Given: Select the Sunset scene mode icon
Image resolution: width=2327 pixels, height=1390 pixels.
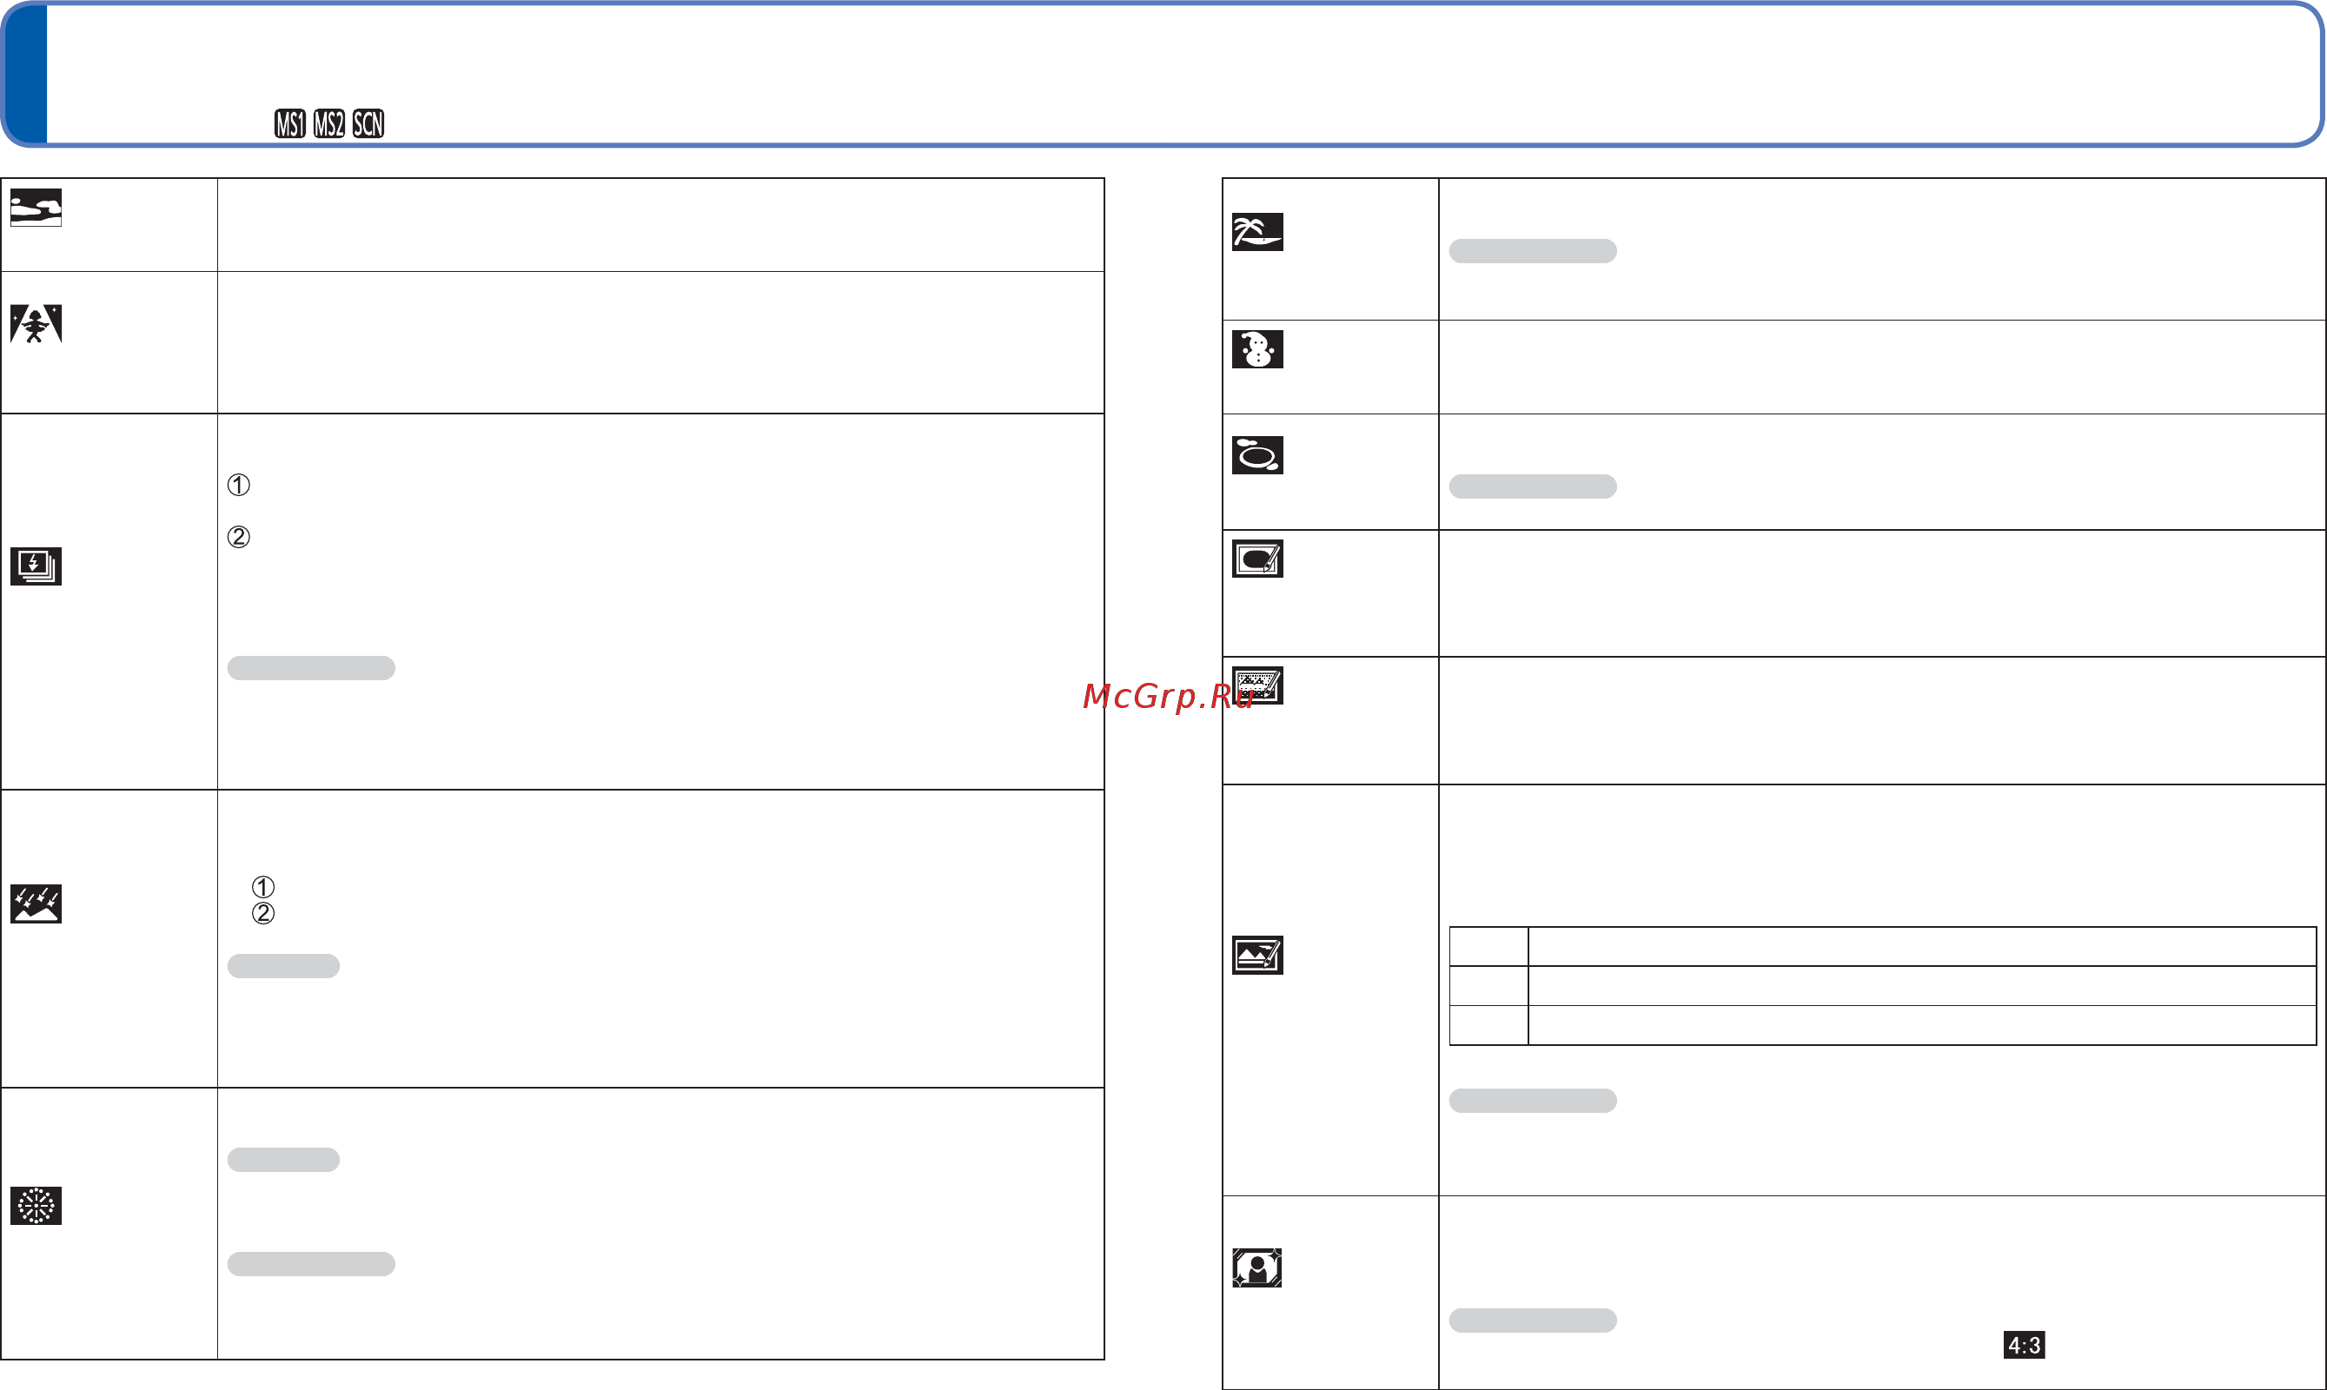Looking at the screenshot, I should point(36,208).
